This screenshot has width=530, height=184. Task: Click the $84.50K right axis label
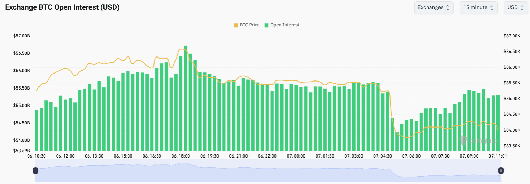[512, 115]
